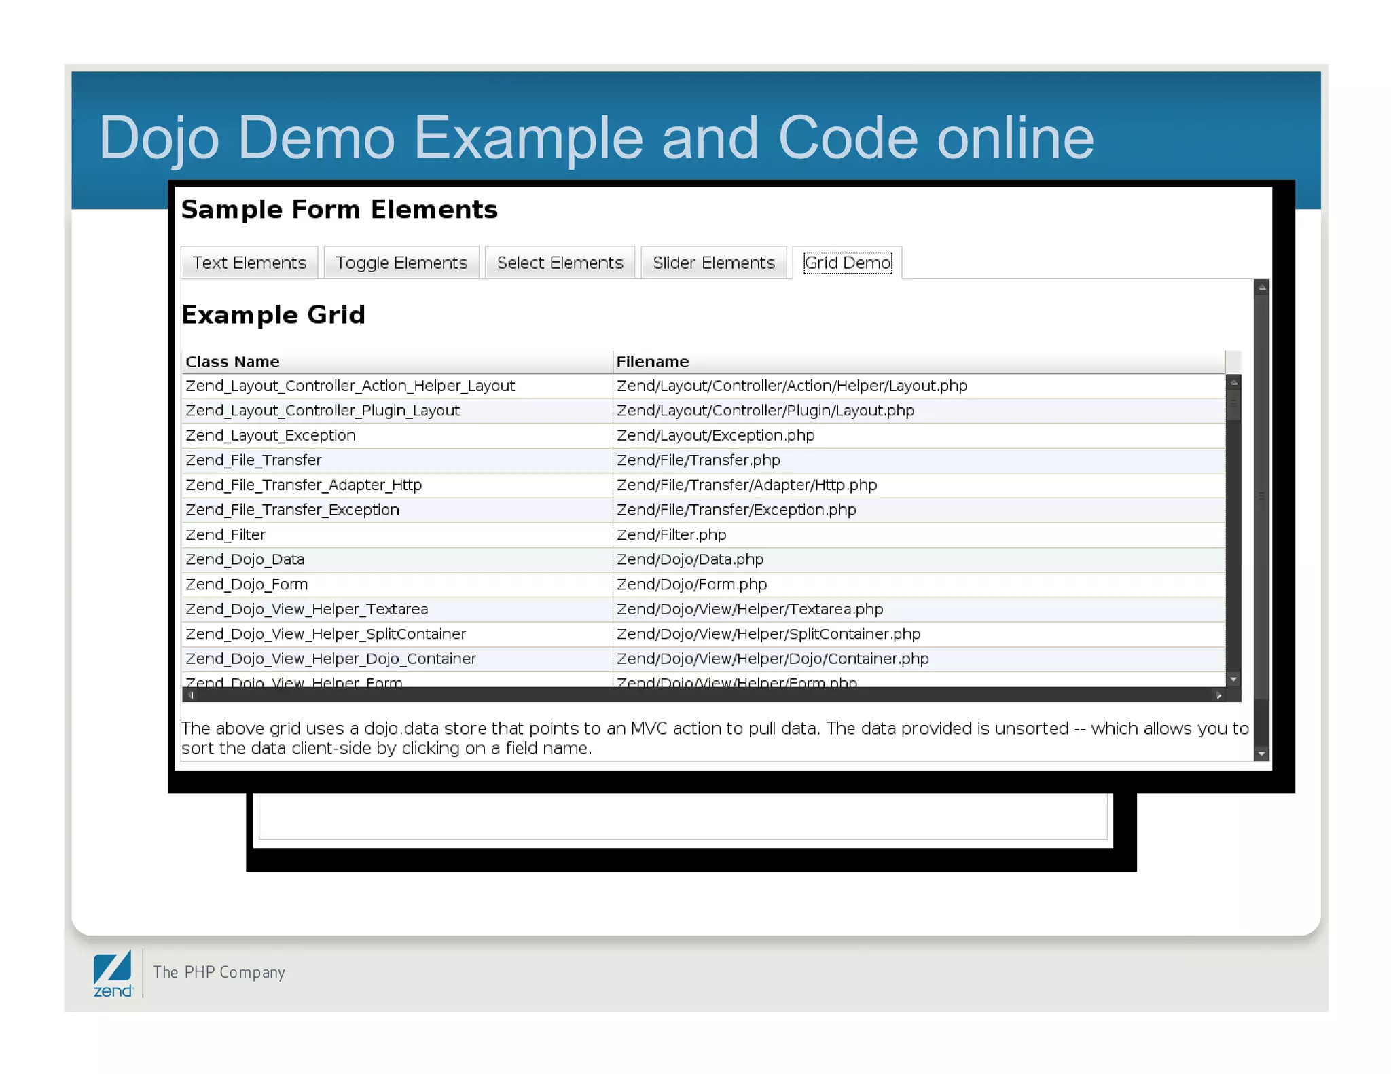Select the Zend_Filter class cell
Viewport: 1391px width, 1074px height.
pos(397,534)
